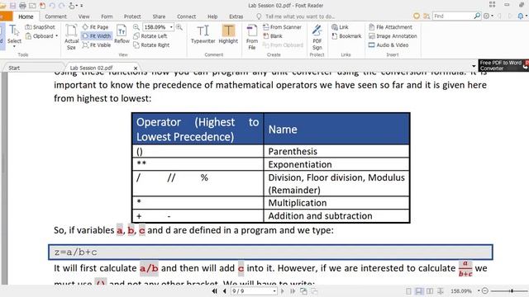This screenshot has height=297, width=529.
Task: Click the 'Tell me what you want to do' box
Action: (296, 16)
